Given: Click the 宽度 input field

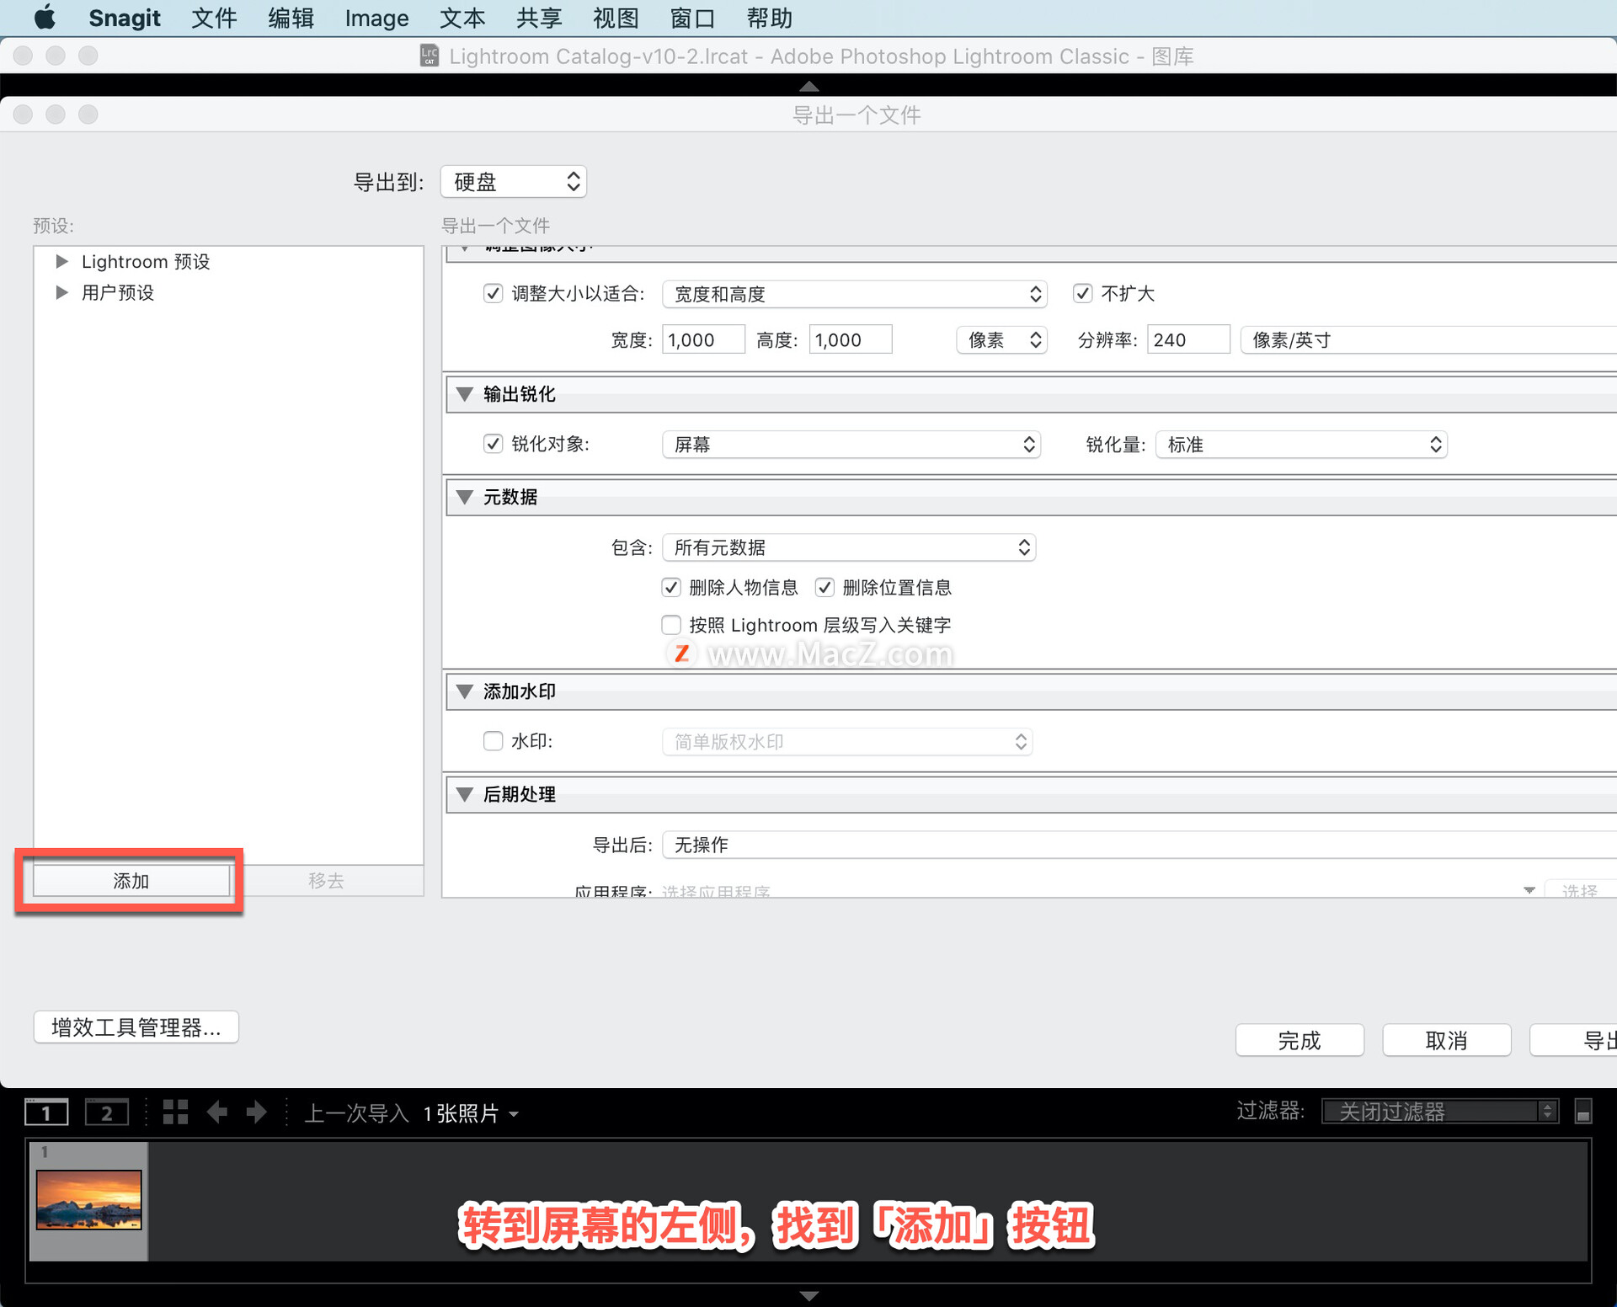Looking at the screenshot, I should point(703,340).
